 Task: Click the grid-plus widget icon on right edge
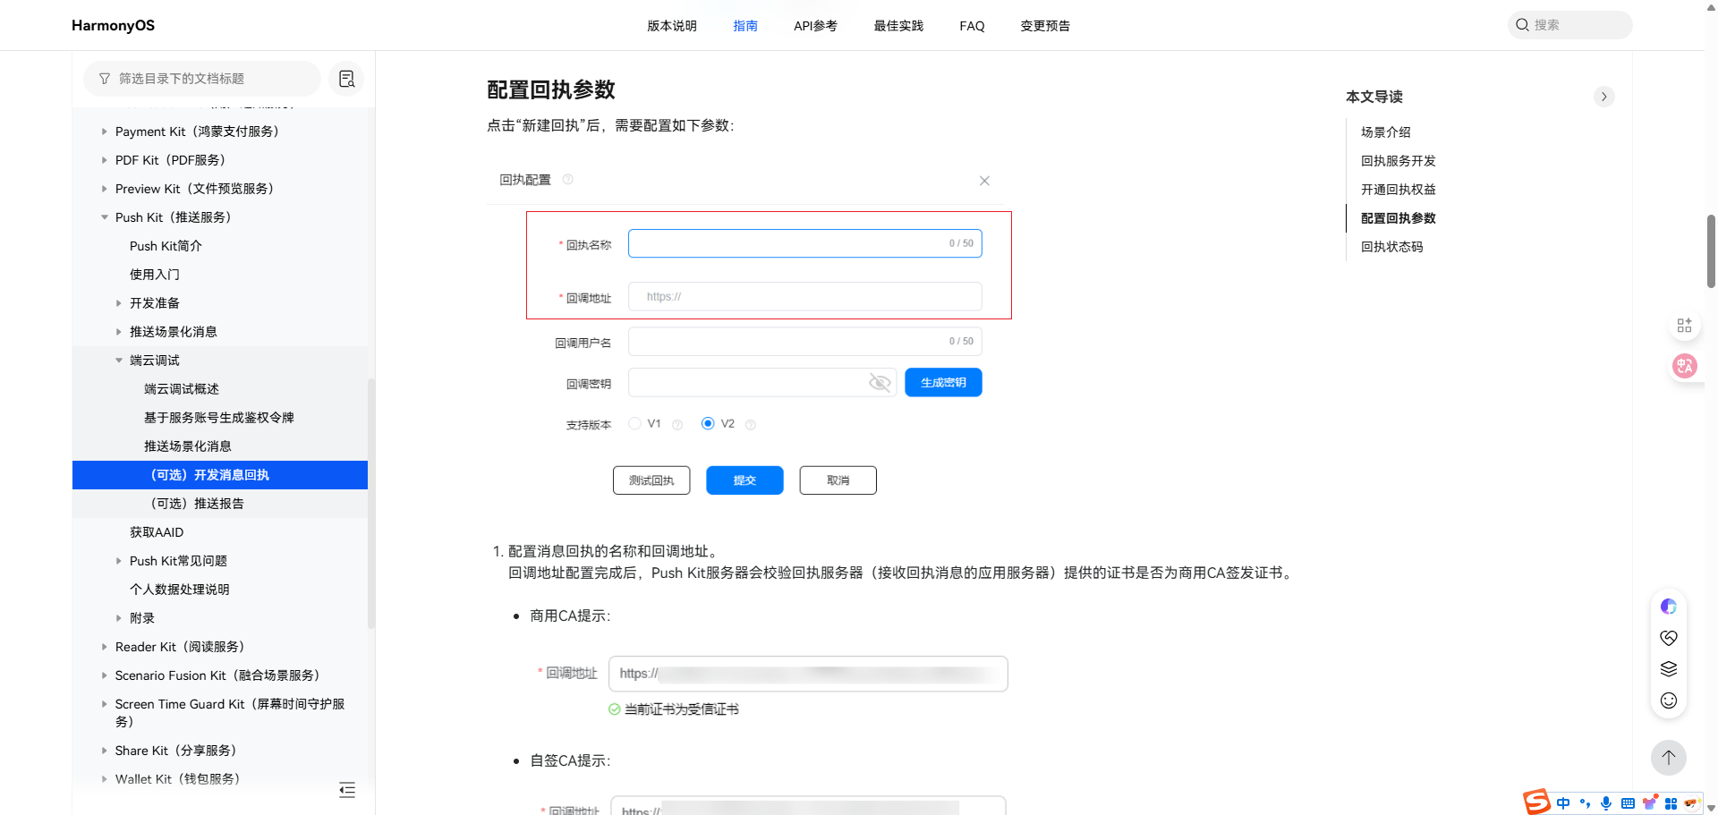point(1684,325)
